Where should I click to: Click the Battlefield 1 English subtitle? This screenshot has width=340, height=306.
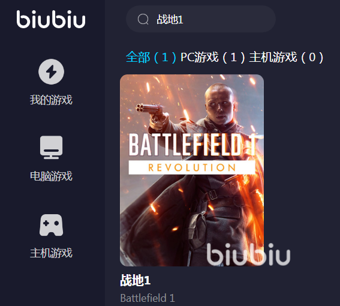click(x=148, y=298)
